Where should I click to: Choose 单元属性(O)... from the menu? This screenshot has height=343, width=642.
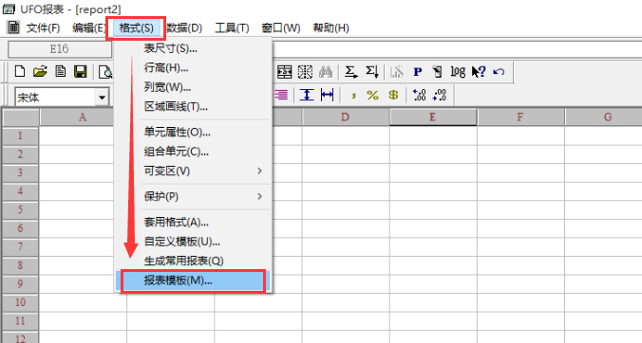pyautogui.click(x=203, y=133)
